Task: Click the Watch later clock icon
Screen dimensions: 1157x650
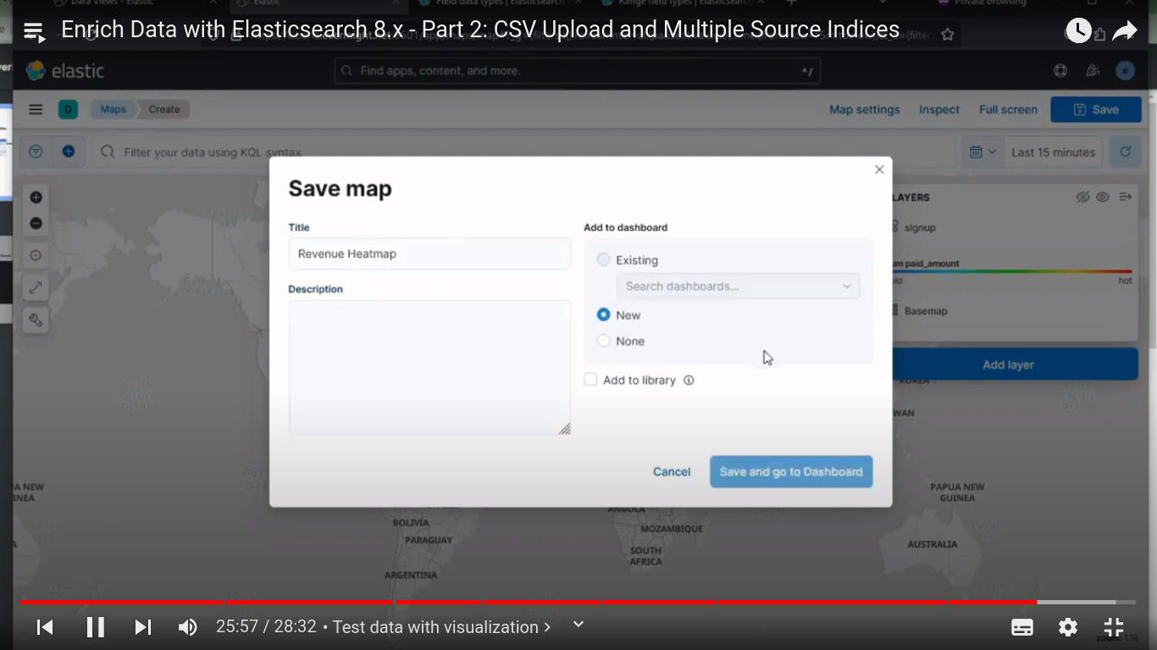Action: (1078, 31)
